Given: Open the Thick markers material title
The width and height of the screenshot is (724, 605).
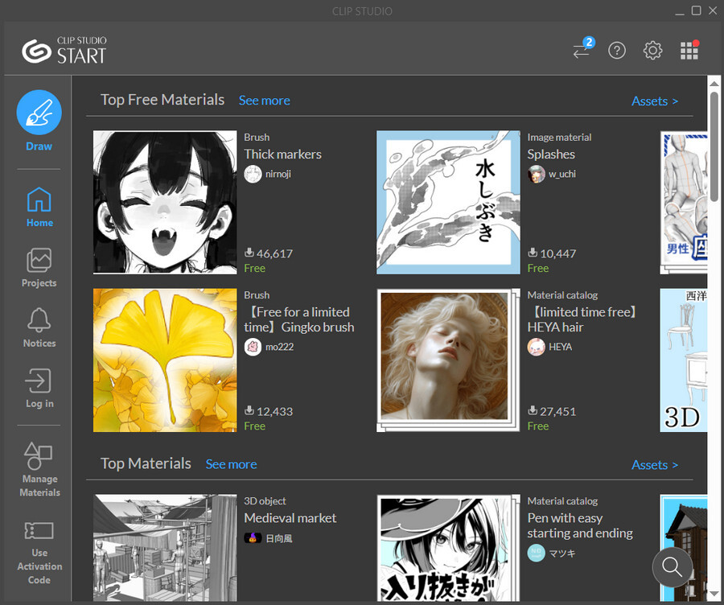Looking at the screenshot, I should click(x=282, y=154).
